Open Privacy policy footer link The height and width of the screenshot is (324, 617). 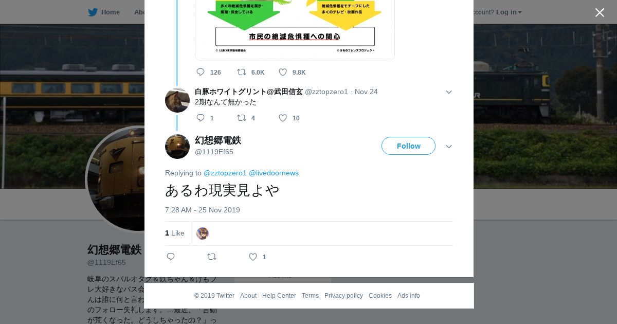343,296
